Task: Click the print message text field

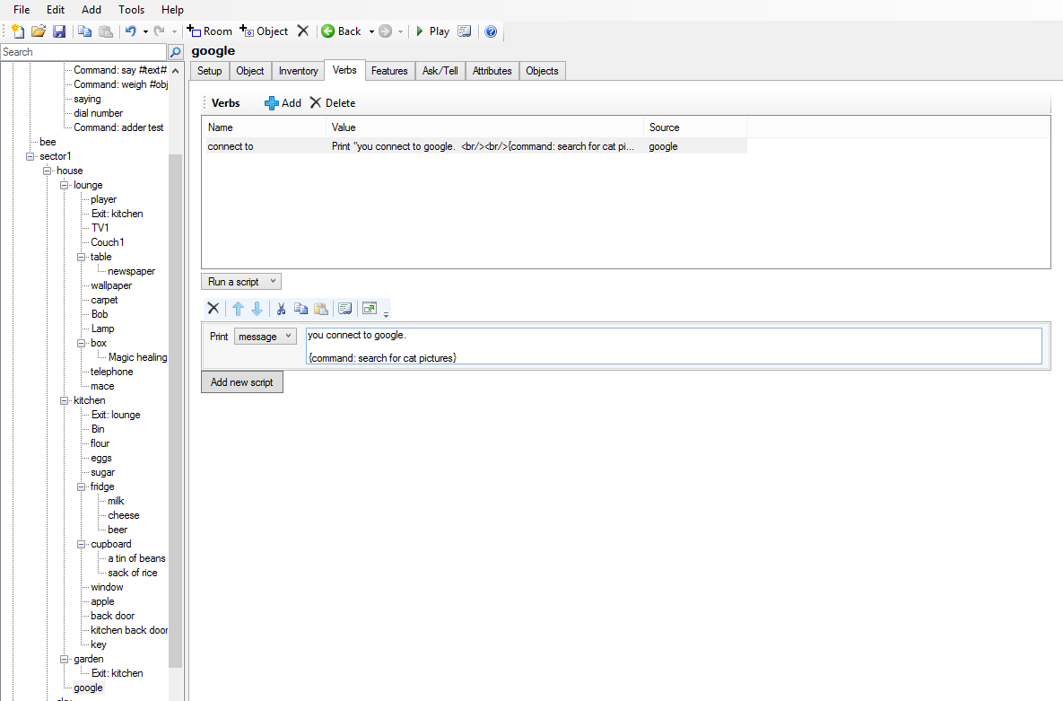Action: coord(673,346)
